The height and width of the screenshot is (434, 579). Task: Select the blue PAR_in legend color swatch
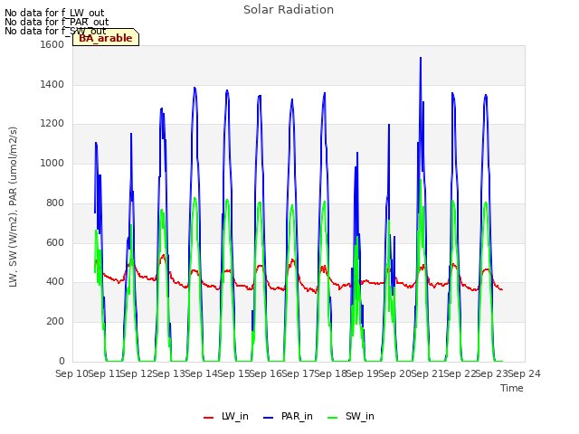(268, 418)
